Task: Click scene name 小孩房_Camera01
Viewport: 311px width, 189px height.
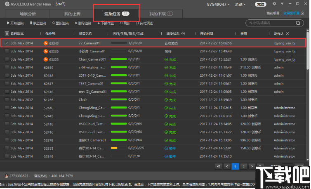Action: (92, 51)
